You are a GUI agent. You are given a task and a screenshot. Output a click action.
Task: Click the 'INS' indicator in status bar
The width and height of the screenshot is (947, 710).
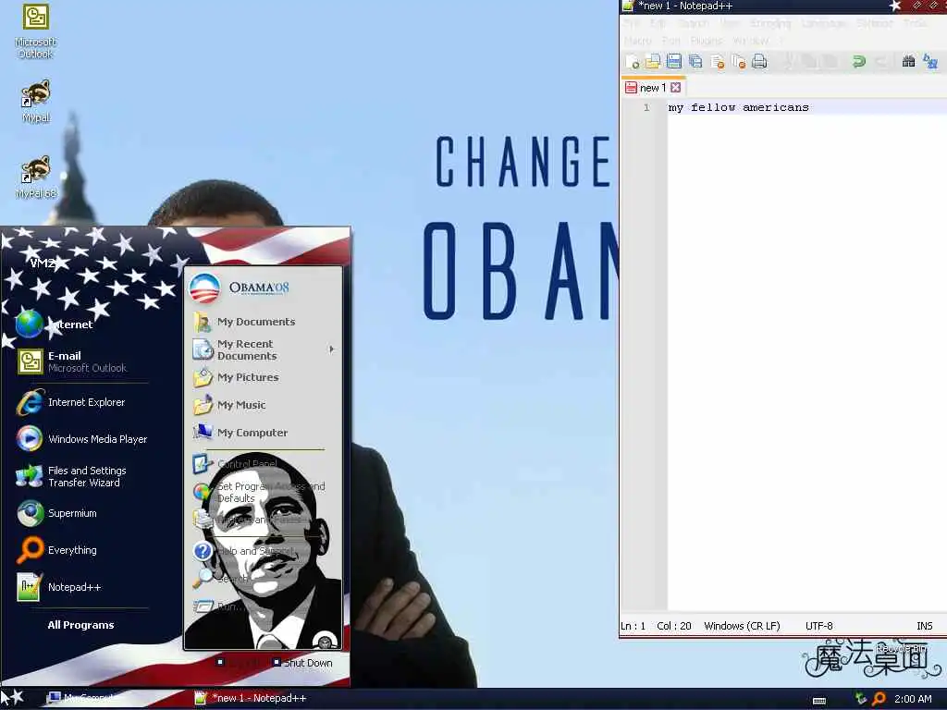click(924, 626)
